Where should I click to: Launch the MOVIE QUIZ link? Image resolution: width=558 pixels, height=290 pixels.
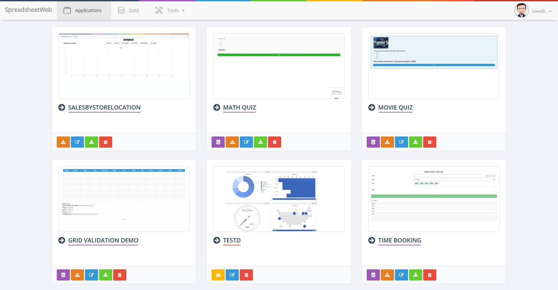pyautogui.click(x=395, y=108)
